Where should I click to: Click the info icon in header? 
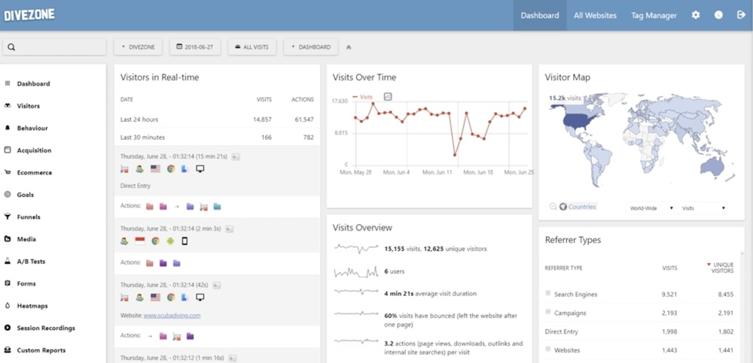[x=718, y=15]
